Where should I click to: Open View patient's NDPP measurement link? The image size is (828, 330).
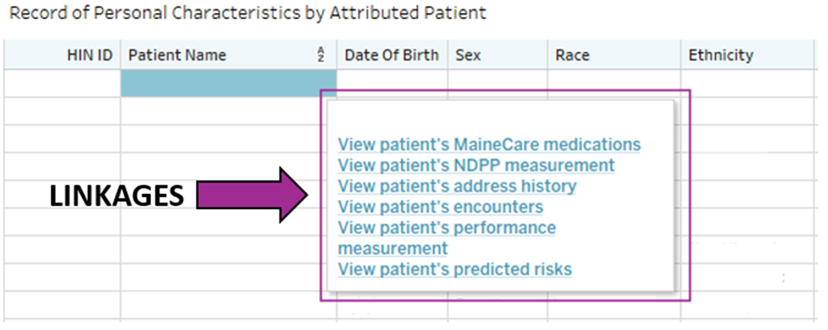[x=476, y=165]
